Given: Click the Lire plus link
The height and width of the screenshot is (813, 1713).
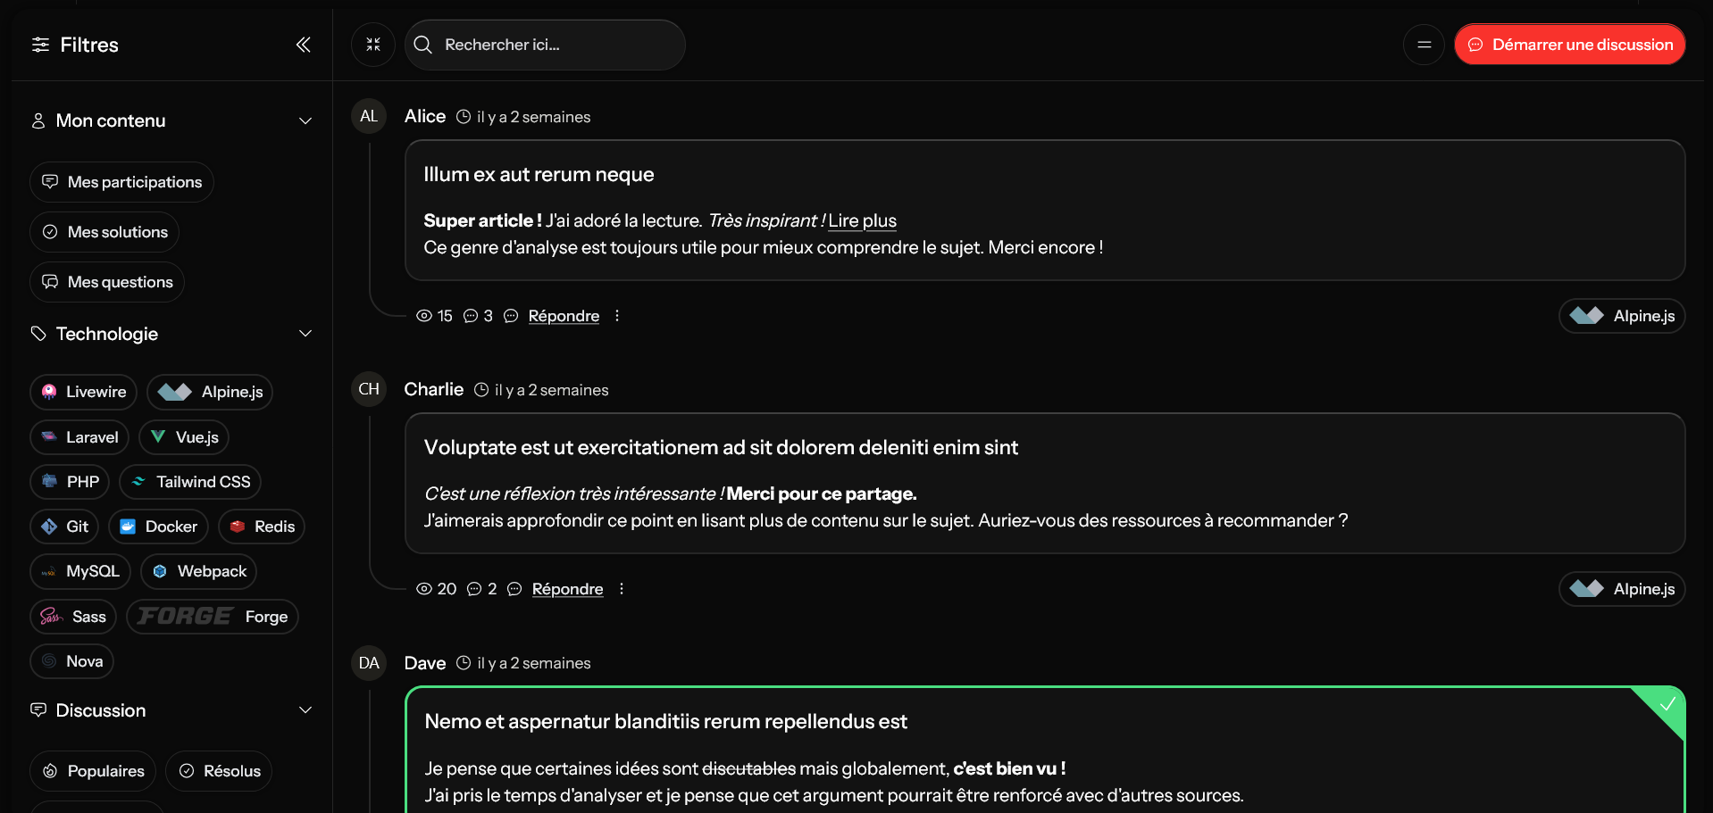Looking at the screenshot, I should pyautogui.click(x=862, y=220).
